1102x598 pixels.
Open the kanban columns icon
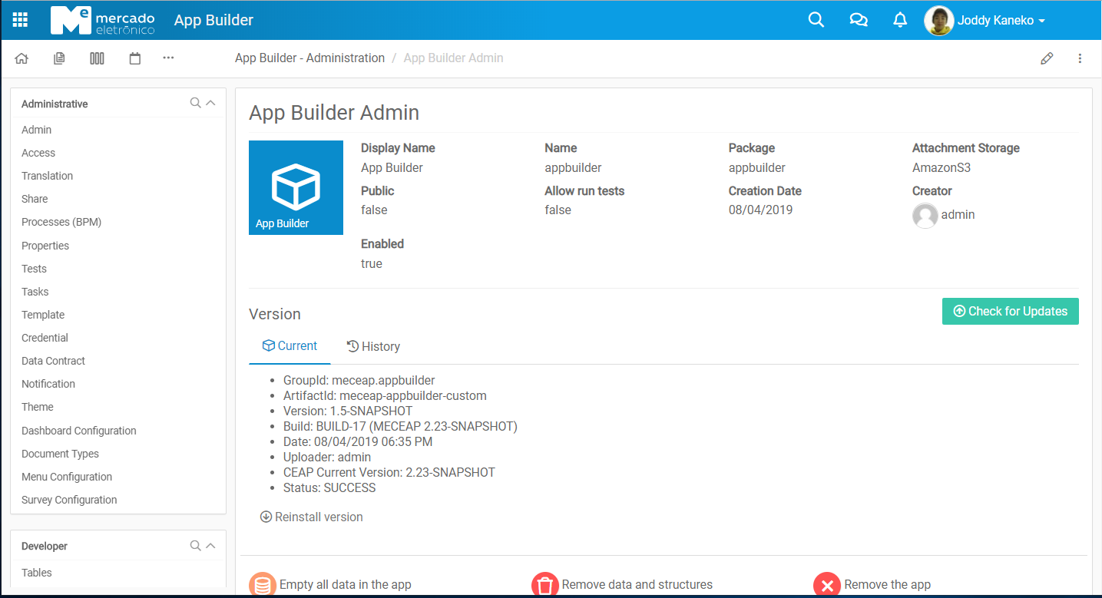pos(97,58)
